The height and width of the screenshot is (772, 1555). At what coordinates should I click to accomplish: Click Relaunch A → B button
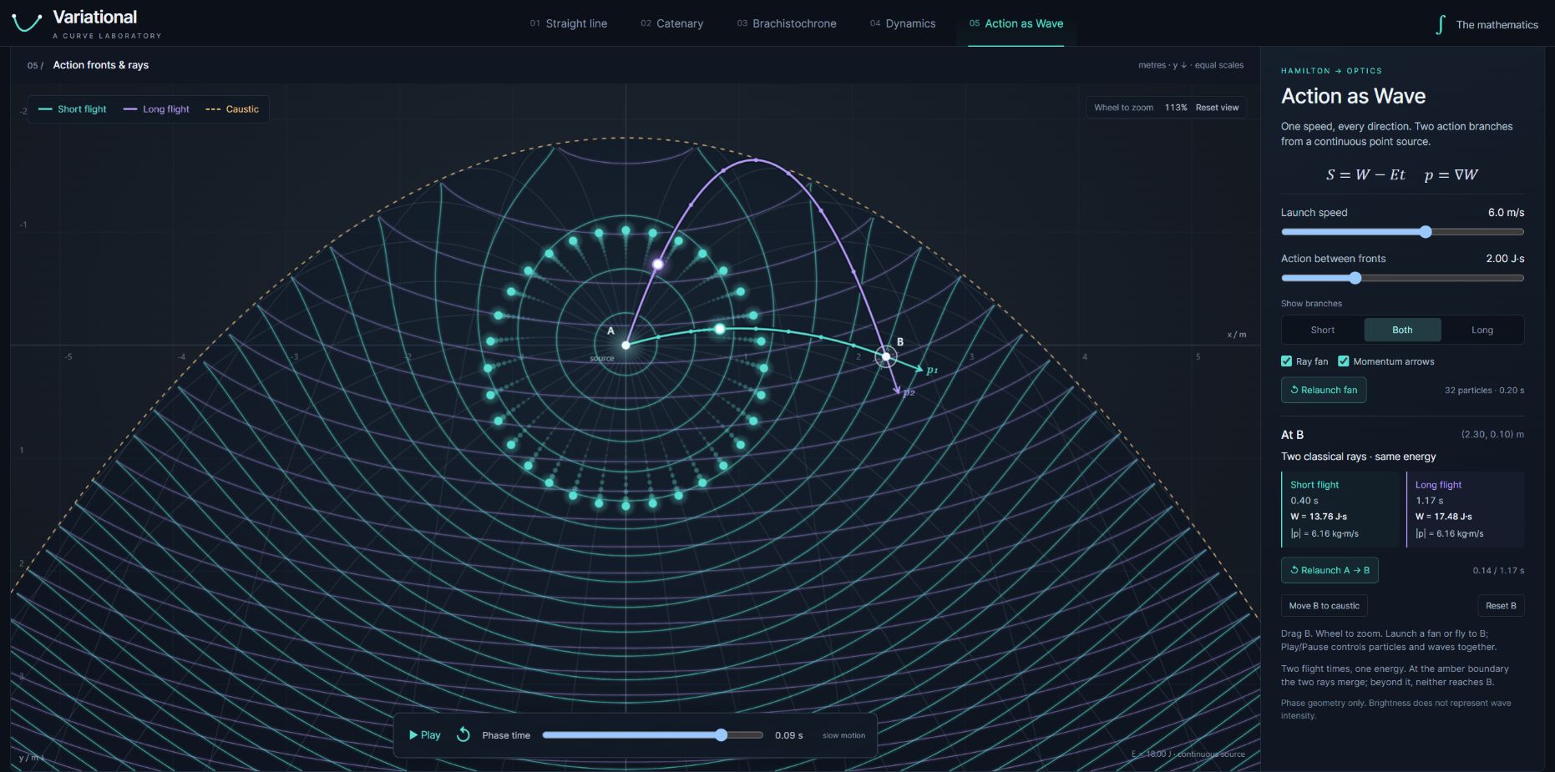pos(1330,570)
